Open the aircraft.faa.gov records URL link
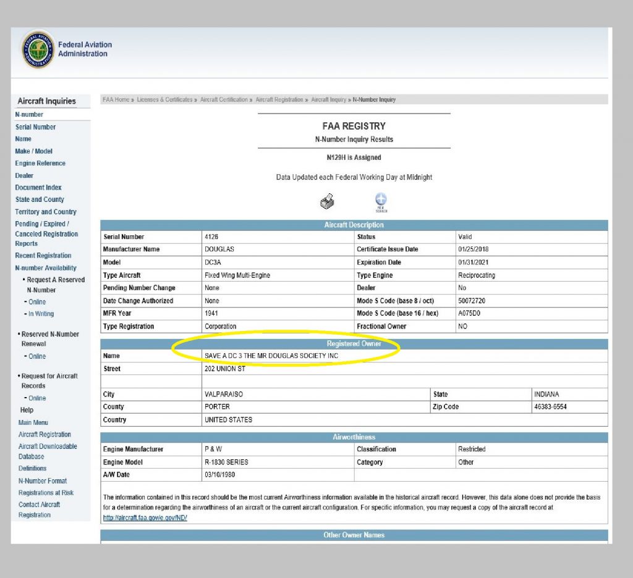Screen dimensions: 633x578 coord(145,518)
